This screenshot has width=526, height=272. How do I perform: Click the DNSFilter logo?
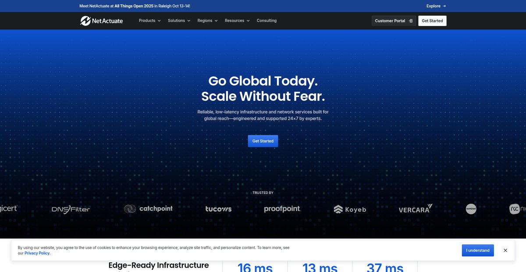71,209
